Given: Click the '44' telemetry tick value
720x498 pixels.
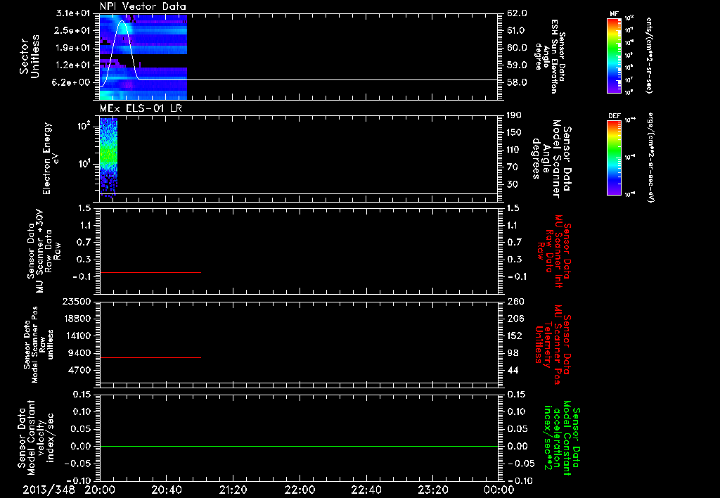Looking at the screenshot, I should point(513,370).
